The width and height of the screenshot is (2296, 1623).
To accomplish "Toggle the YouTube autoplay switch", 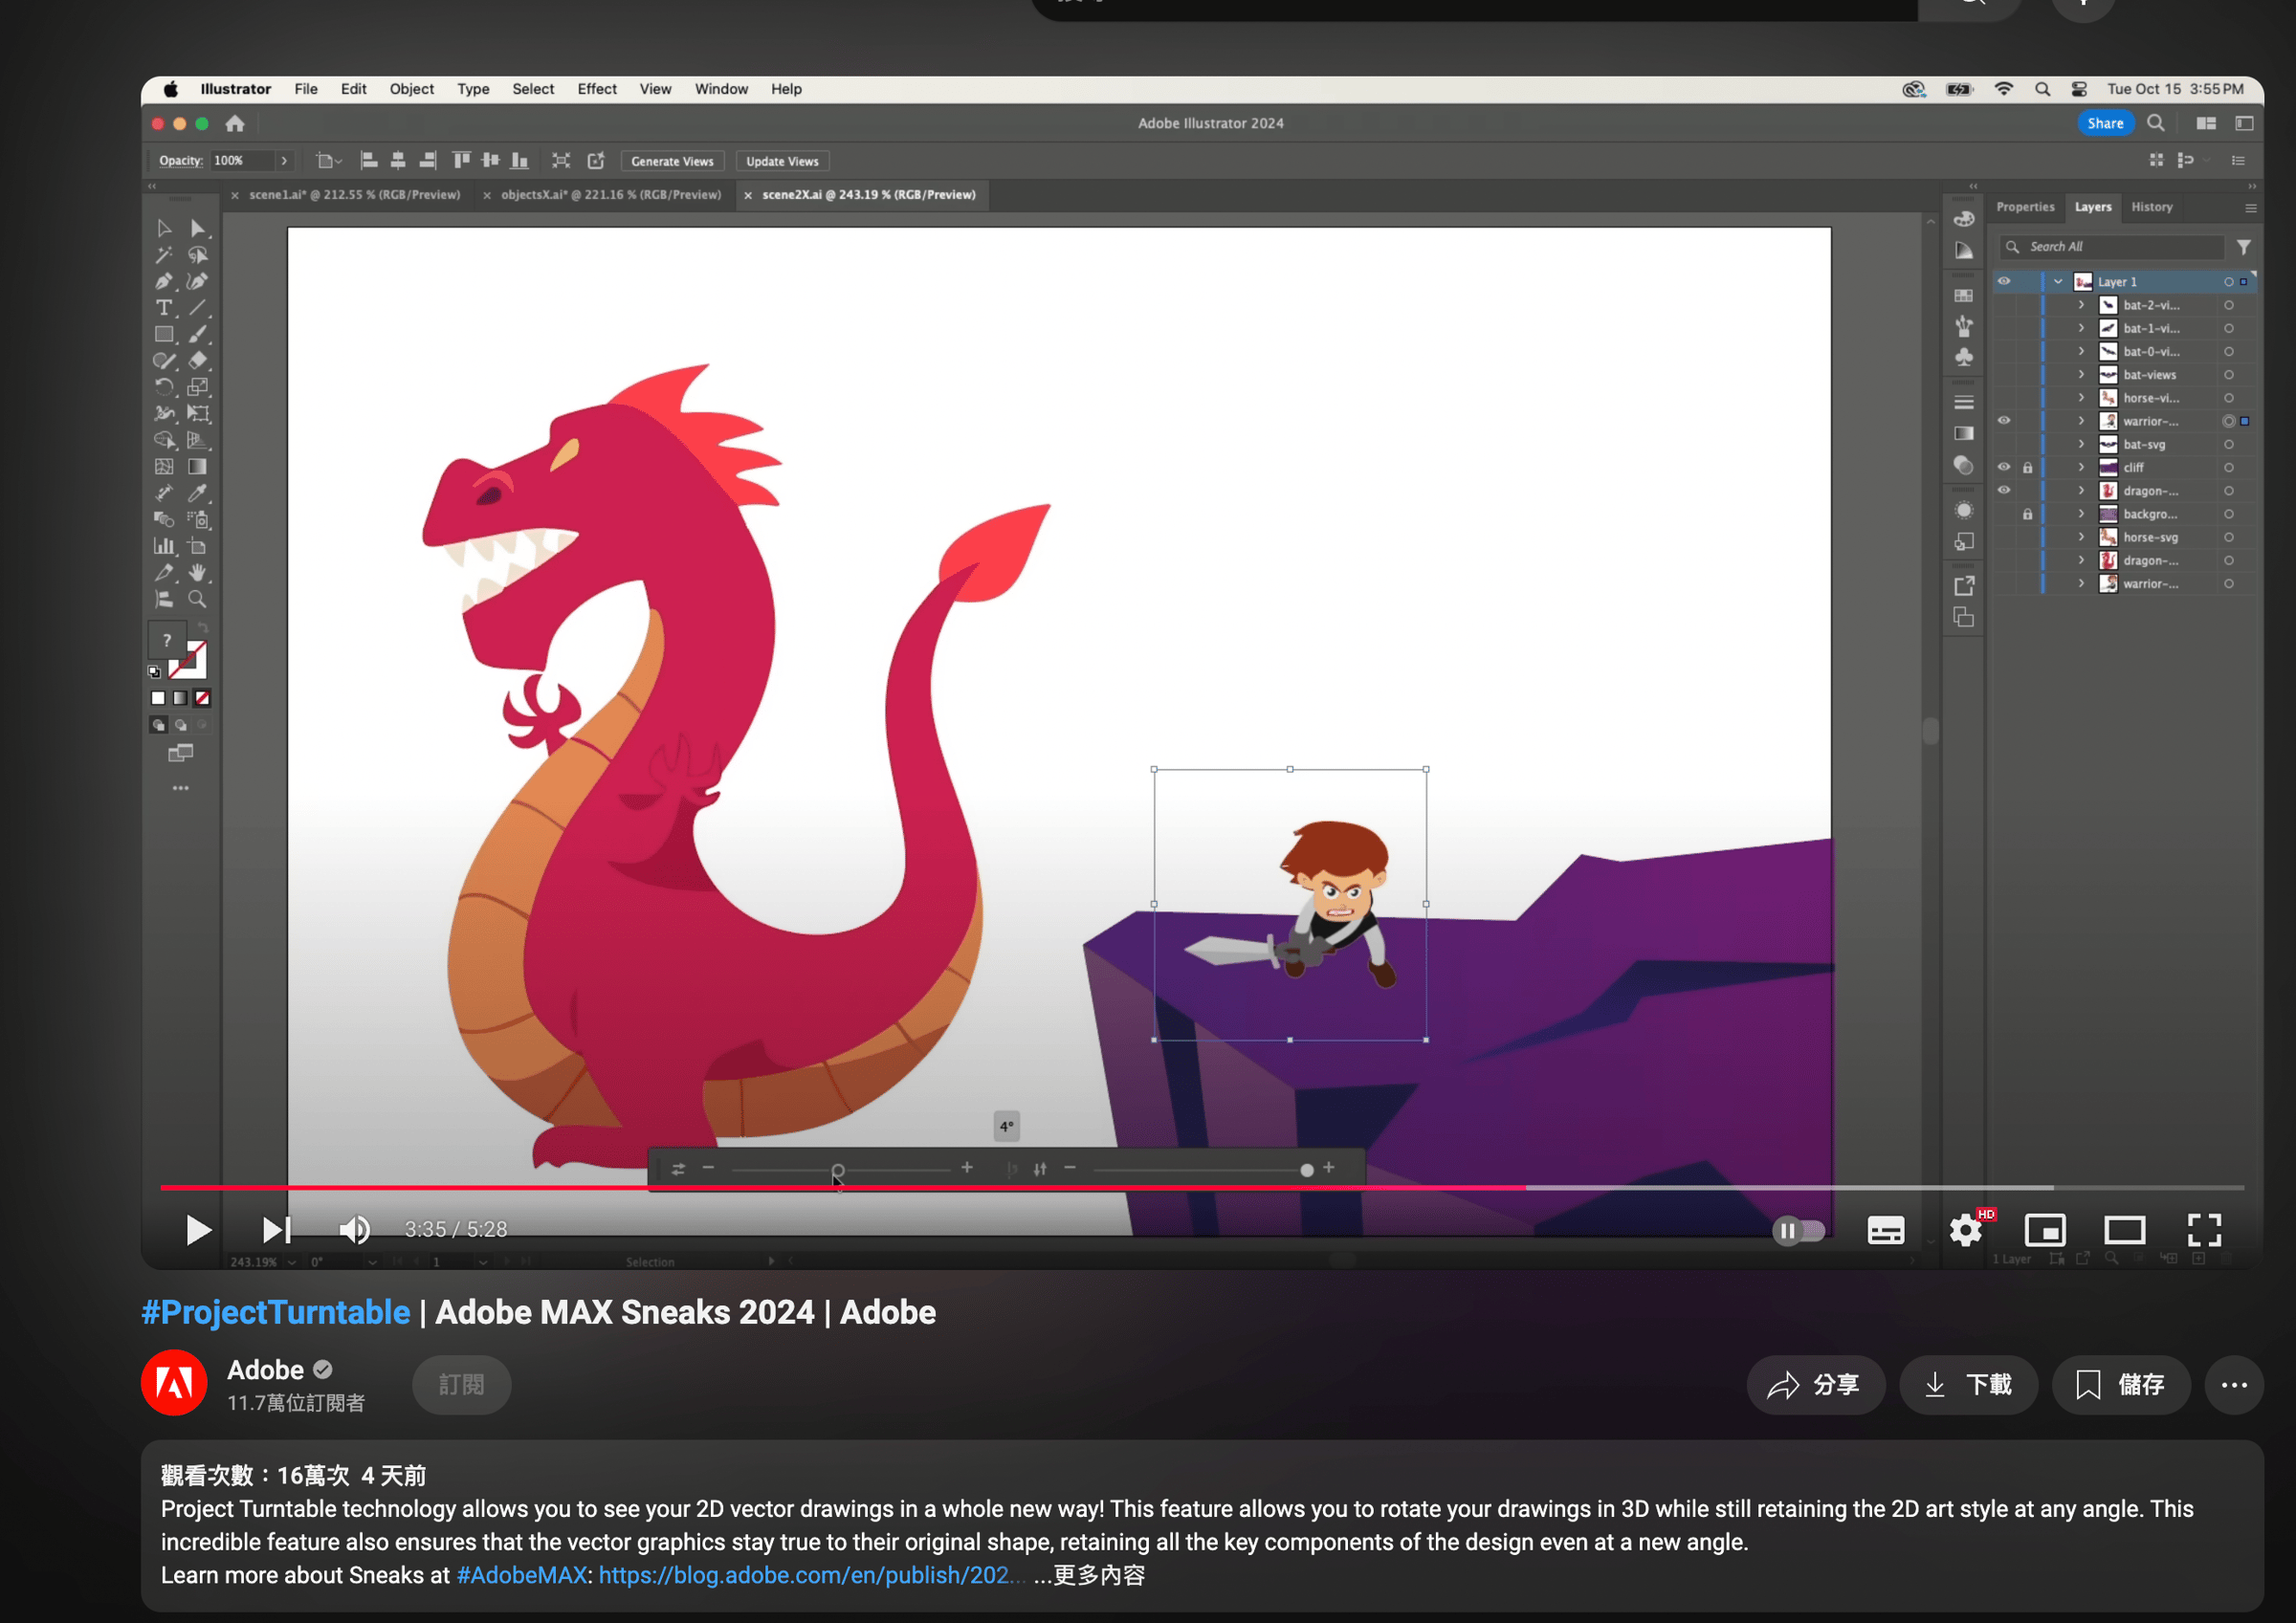I will click(x=1798, y=1230).
